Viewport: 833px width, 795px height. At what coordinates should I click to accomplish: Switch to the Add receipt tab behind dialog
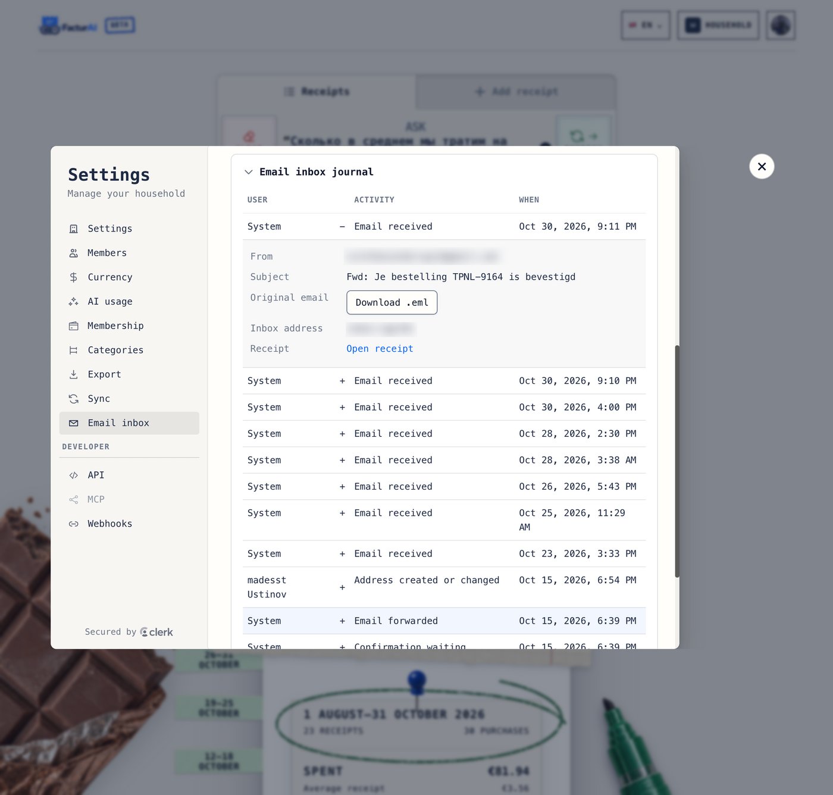516,92
